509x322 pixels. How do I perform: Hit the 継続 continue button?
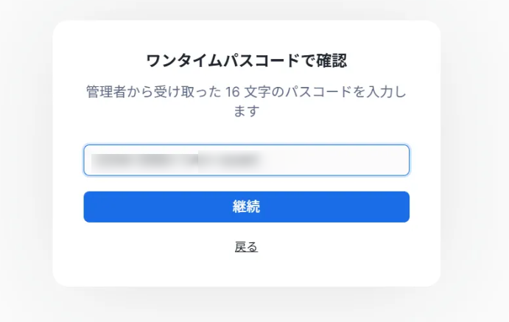point(246,207)
